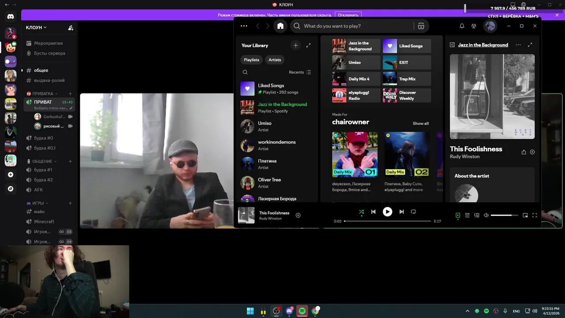This screenshot has width=565, height=318.
Task: Go back in Spotify navigation
Action: coord(258,26)
